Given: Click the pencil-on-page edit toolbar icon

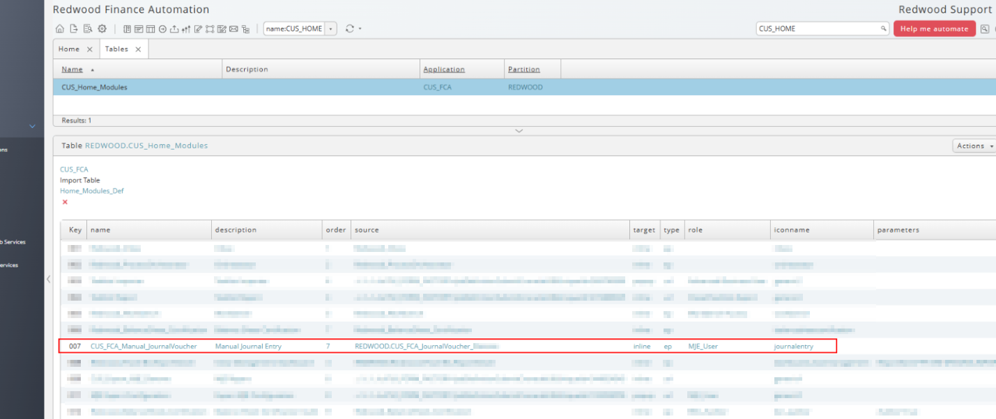Looking at the screenshot, I should 198,29.
